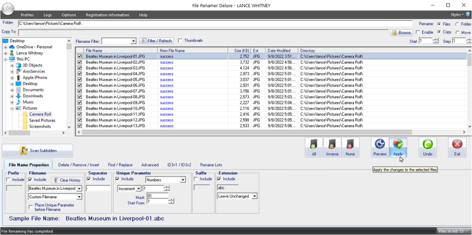Select the Music folder in tree

pyautogui.click(x=28, y=102)
